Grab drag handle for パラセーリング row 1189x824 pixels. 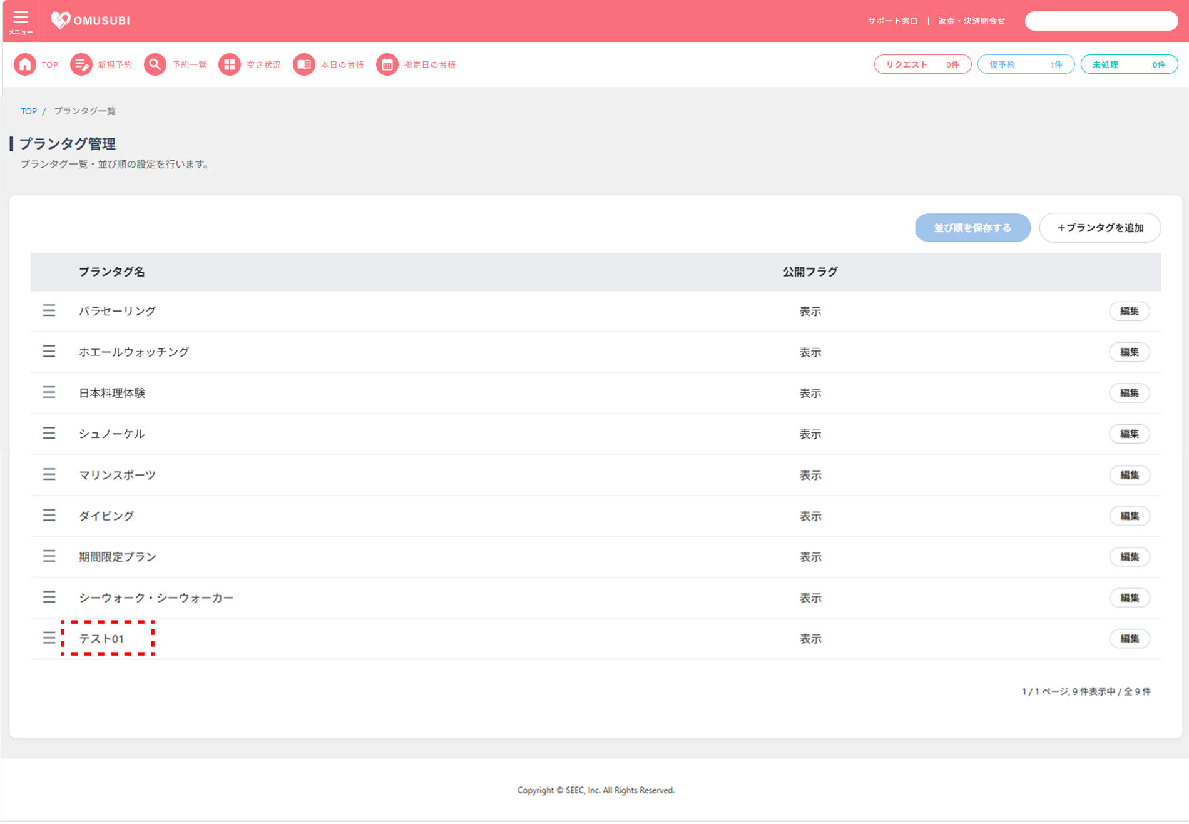49,310
